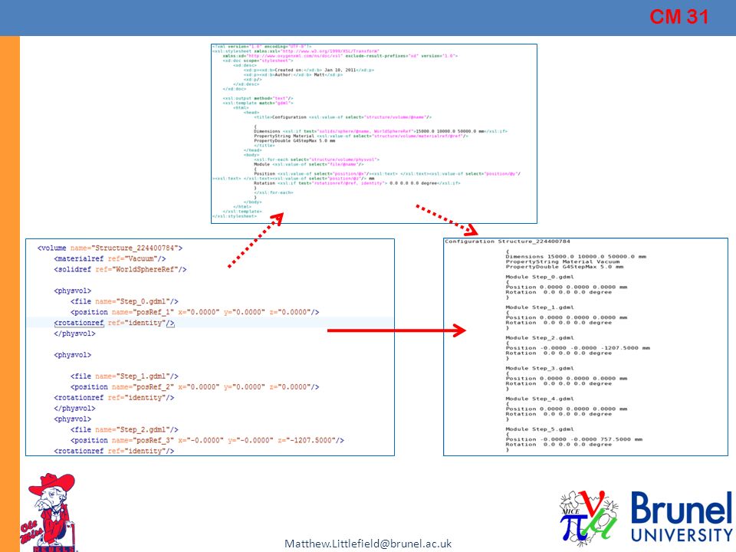Click the Configuration Structure_224400784 heading in output

coord(508,242)
